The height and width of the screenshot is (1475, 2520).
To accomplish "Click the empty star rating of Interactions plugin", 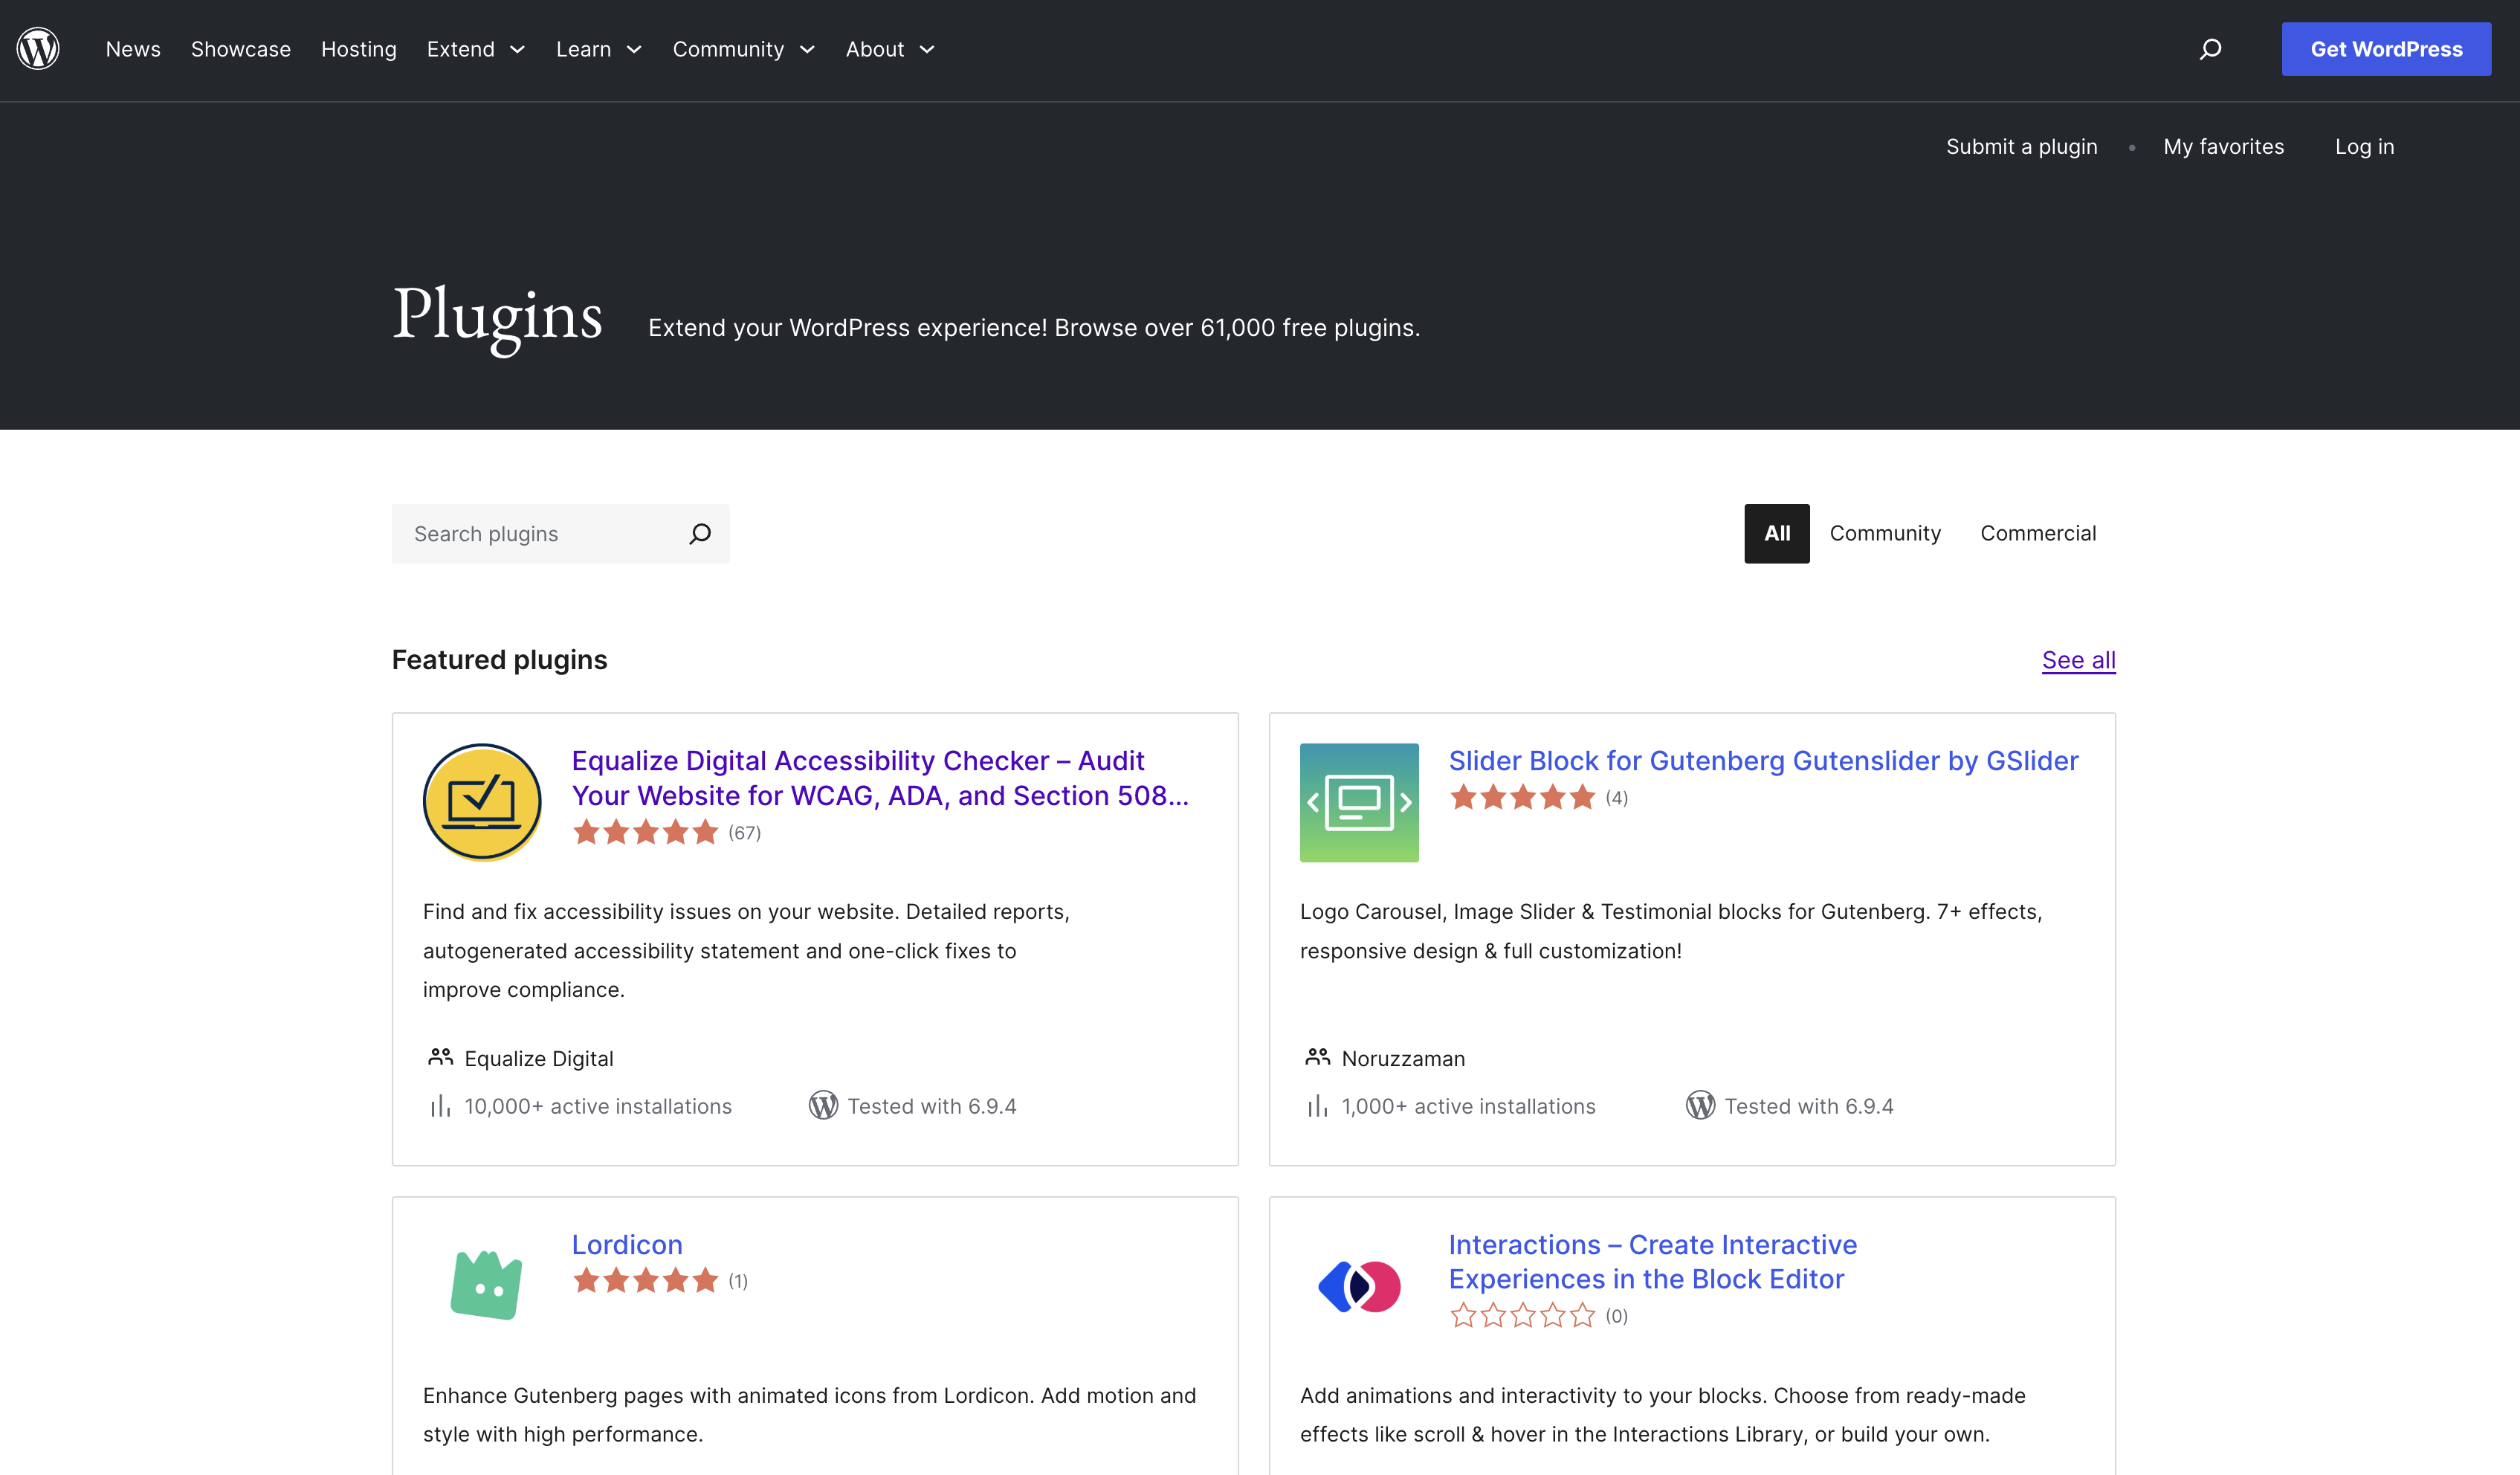I will click(x=1523, y=1316).
